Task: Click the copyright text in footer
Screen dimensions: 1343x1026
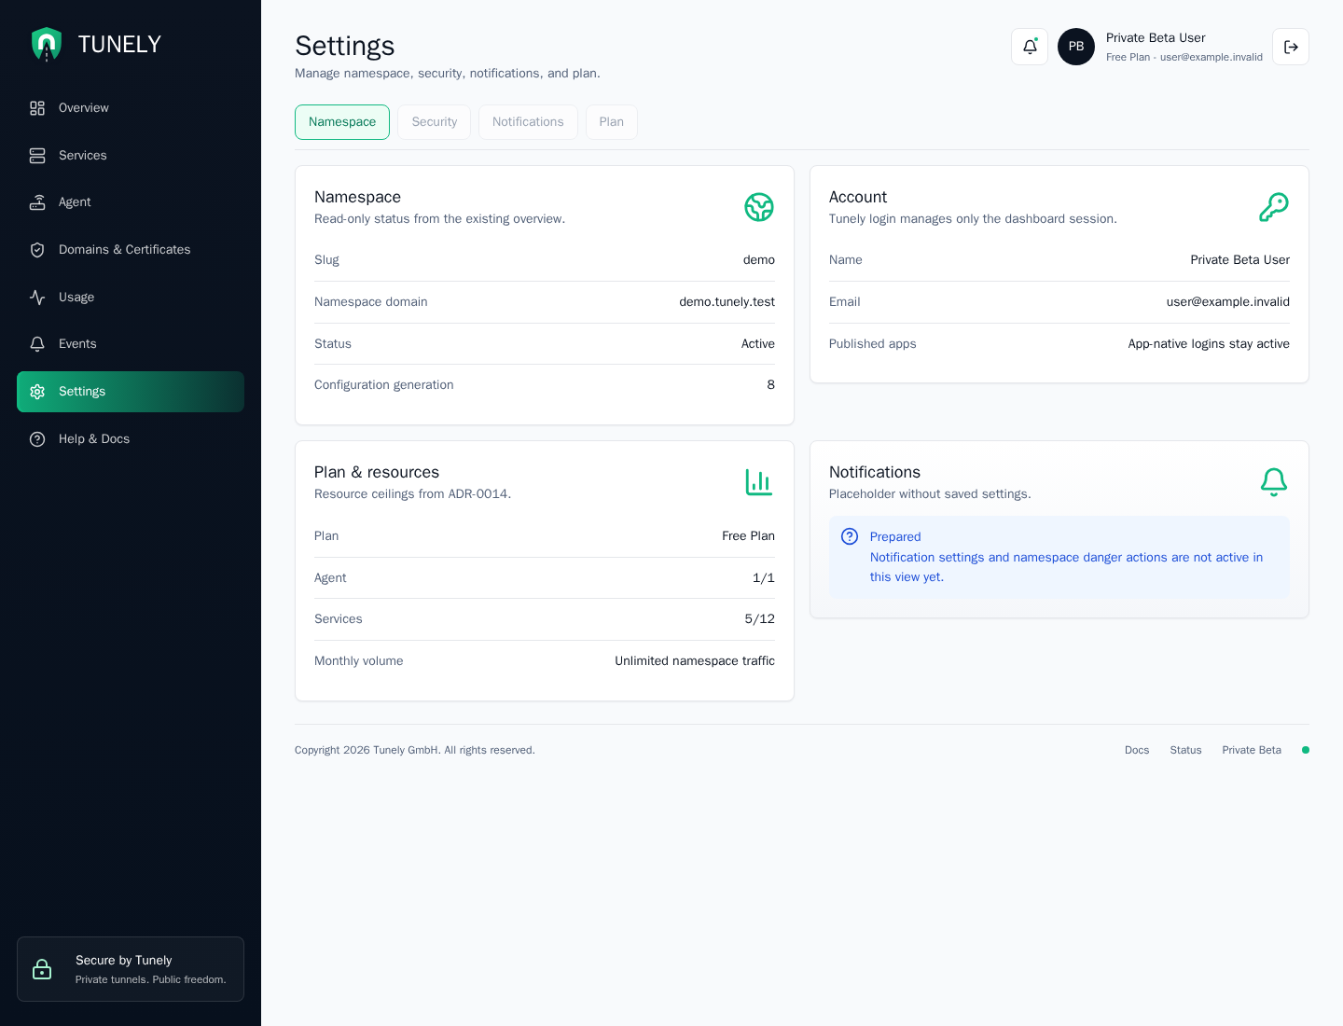Action: [415, 750]
